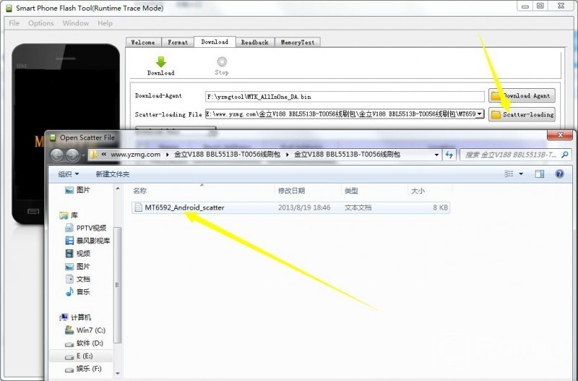Click the Forward navigation arrow in dialog
Image resolution: width=578 pixels, height=381 pixels.
click(73, 155)
